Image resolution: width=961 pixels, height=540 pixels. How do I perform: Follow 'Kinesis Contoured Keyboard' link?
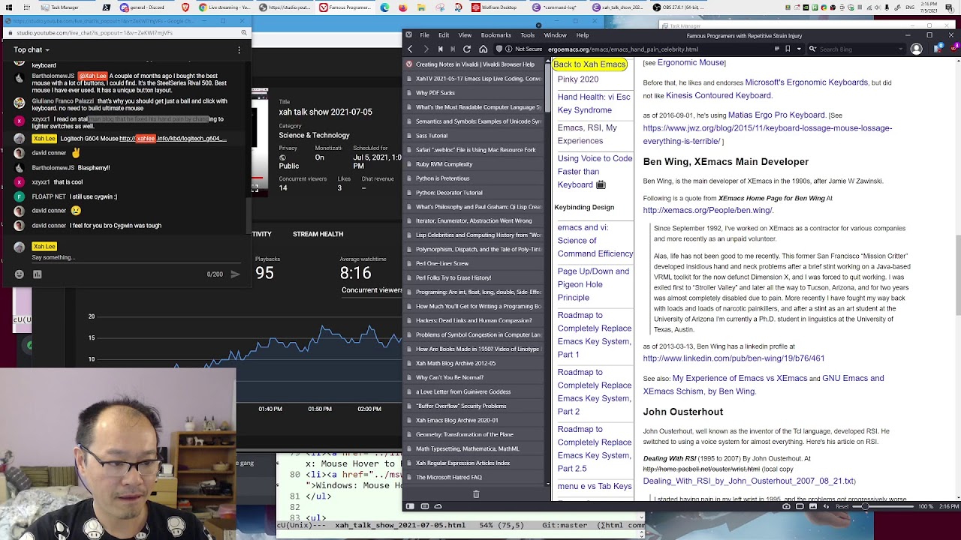(x=718, y=95)
